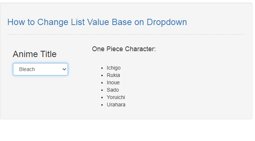This screenshot has width=255, height=141.
Task: Select the Rukia list item
Action: click(113, 75)
